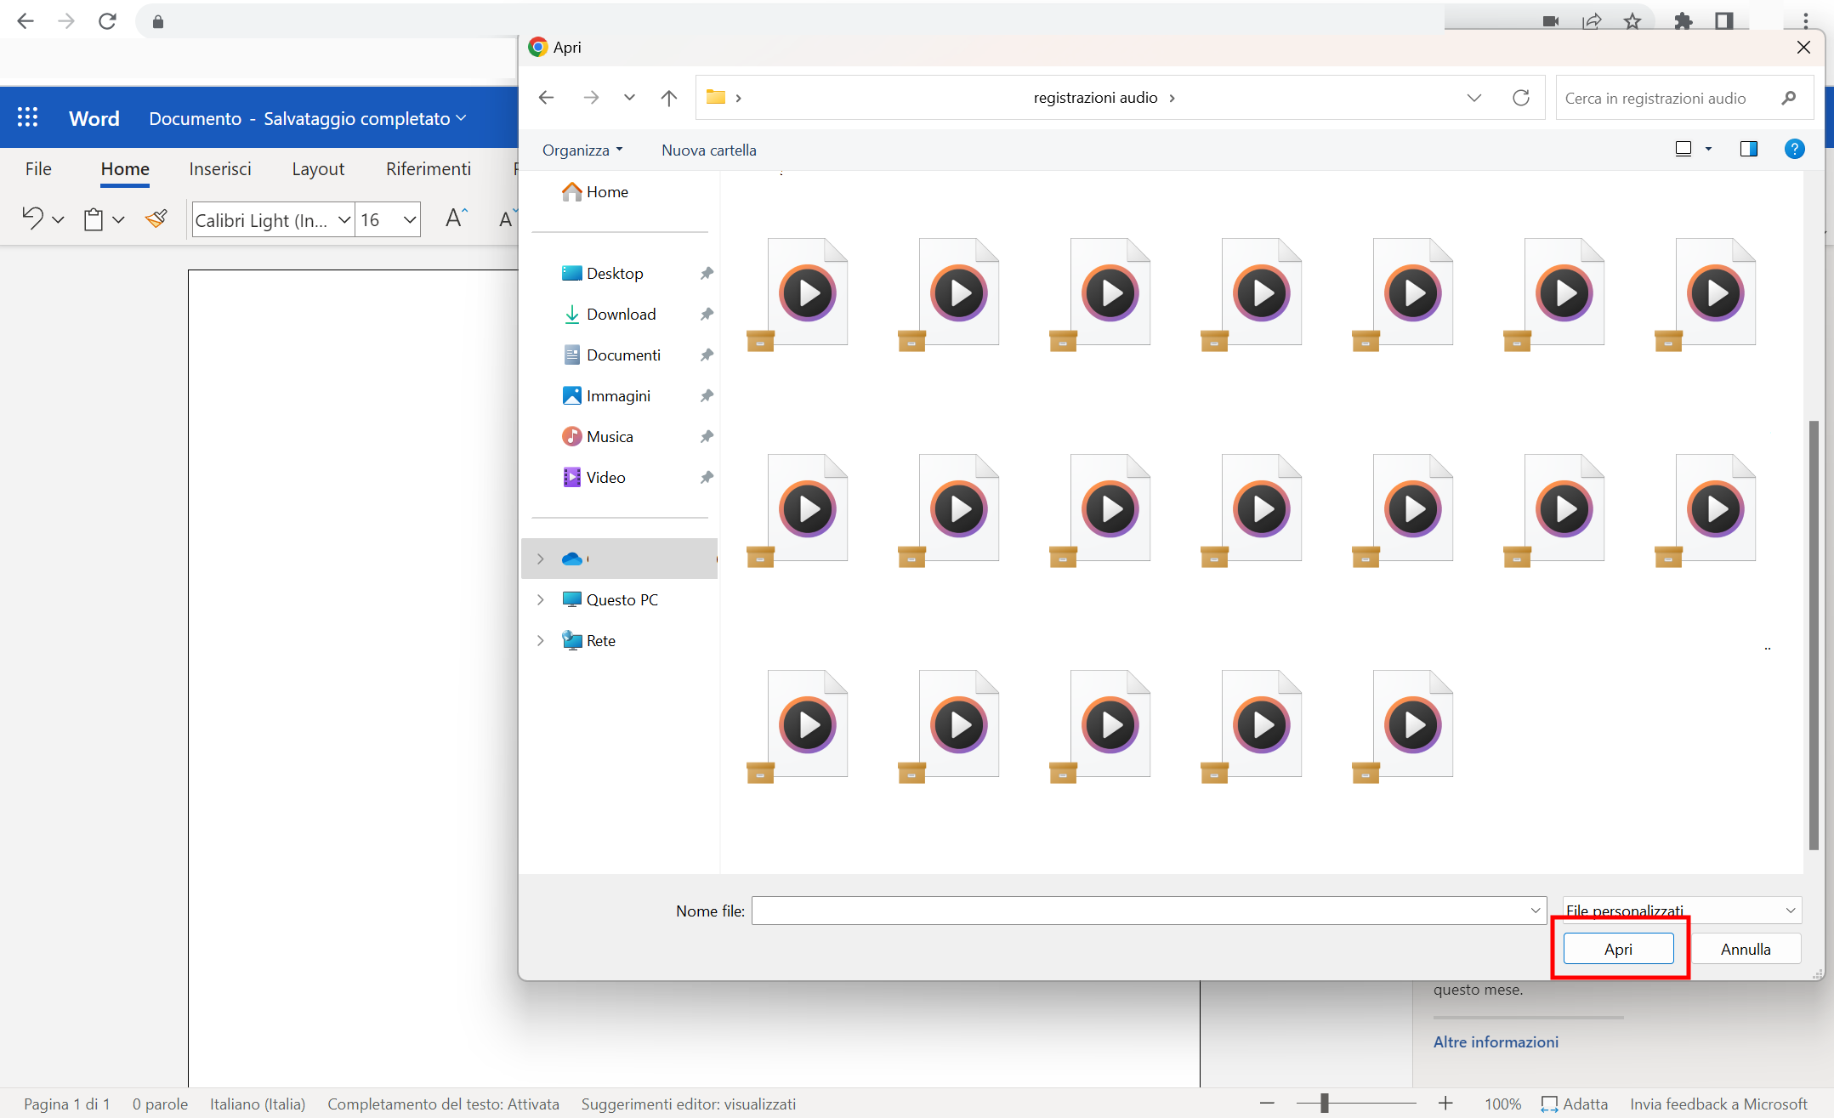Click the up-one-level arrow in the dialog
This screenshot has width=1834, height=1118.
coord(669,97)
